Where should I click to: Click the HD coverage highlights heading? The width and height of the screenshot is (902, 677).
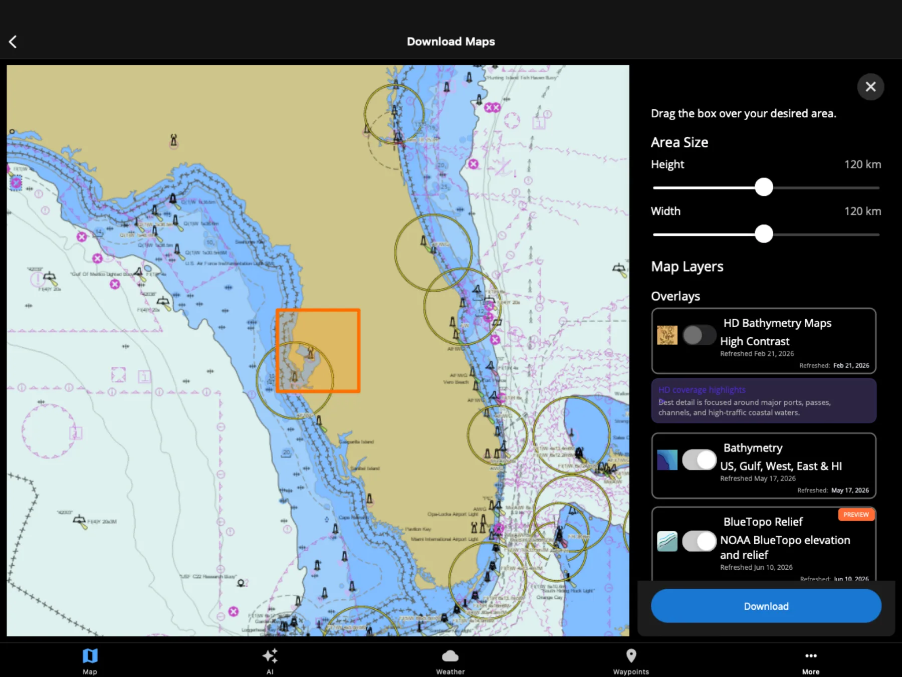click(702, 390)
